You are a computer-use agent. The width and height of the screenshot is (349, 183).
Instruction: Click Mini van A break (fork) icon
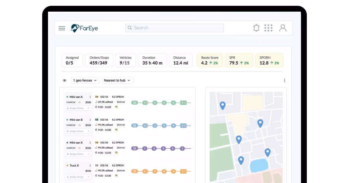(x=116, y=107)
